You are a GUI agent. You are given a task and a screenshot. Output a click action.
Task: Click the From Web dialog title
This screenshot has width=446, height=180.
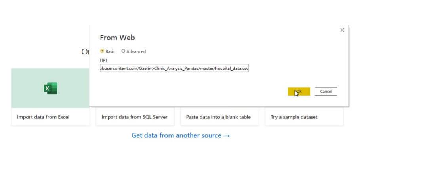pos(117,38)
